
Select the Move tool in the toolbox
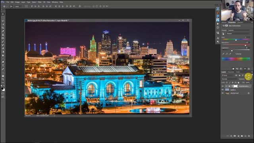pos(3,14)
